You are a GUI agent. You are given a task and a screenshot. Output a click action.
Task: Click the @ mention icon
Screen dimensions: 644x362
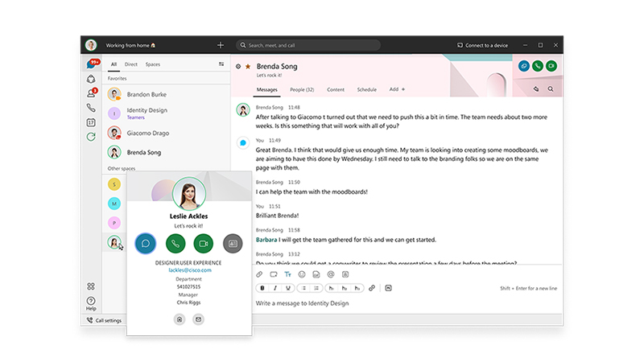(331, 274)
